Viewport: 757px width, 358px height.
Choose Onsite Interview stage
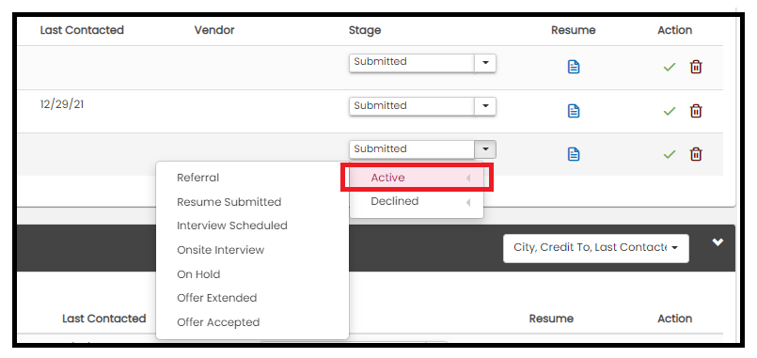(220, 250)
